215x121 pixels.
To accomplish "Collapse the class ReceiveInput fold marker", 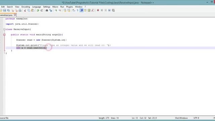I will tap(4, 29).
